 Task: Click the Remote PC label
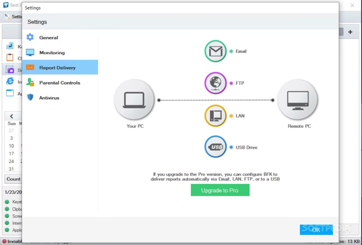pyautogui.click(x=299, y=126)
